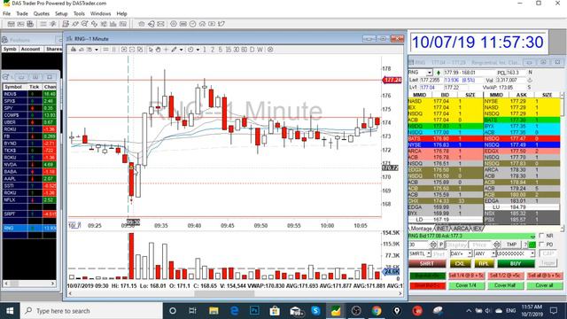Switch chart to Weekly (W) timeframe

(260, 50)
